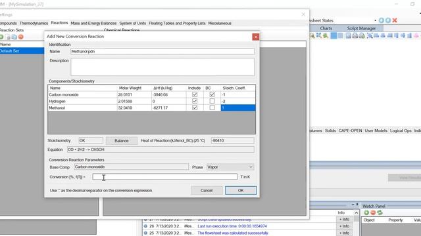Click the green magnifier icon in flowsheet toolbar
Screen dimensions: 421x236
[326, 35]
